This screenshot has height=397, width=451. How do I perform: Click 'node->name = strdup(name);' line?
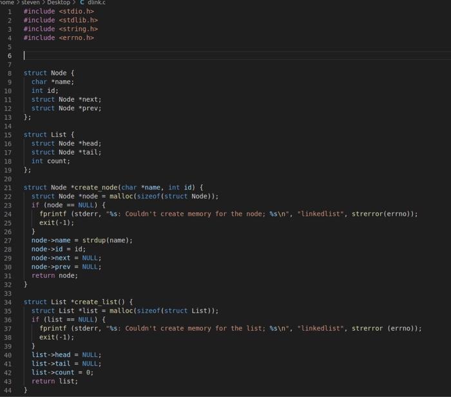pos(82,240)
